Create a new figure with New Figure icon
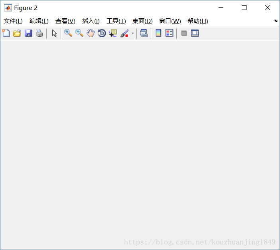 [x=6, y=33]
